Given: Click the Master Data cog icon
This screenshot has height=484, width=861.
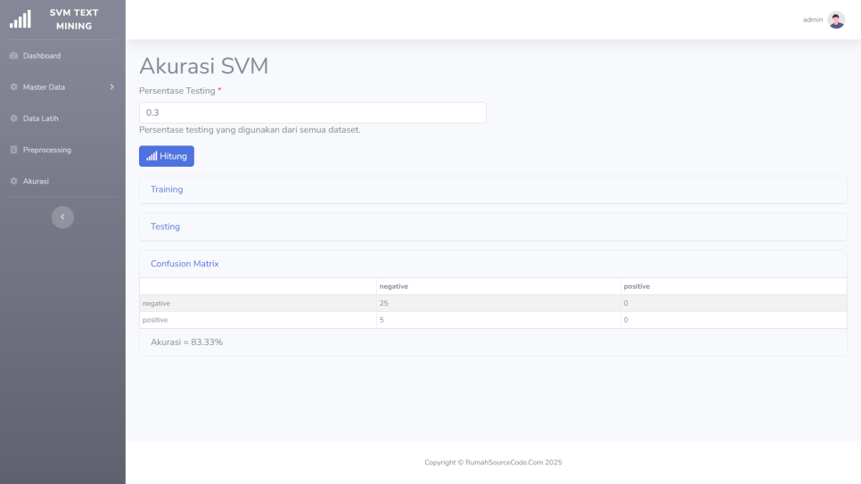Looking at the screenshot, I should (x=13, y=87).
